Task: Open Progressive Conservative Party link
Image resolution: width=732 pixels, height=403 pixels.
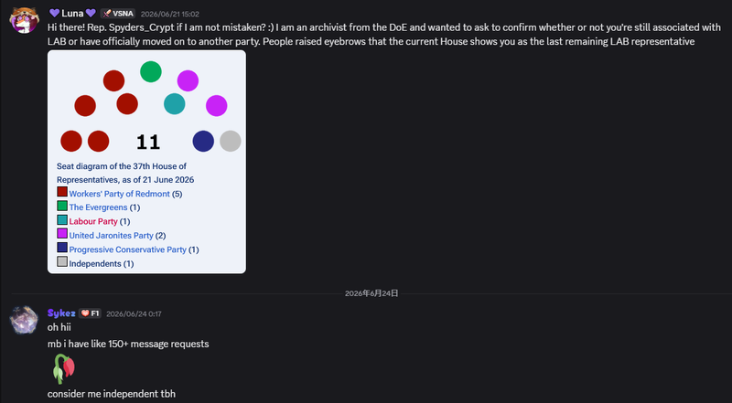Action: [x=127, y=249]
